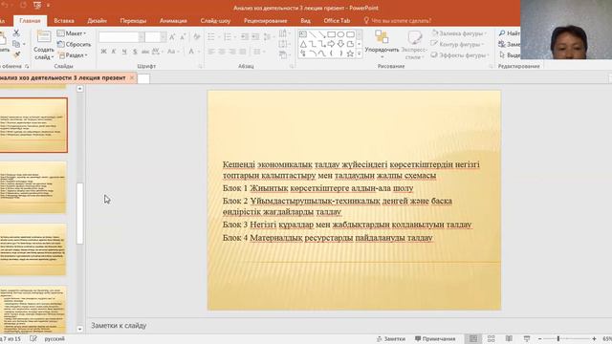Click the text direction icon

(283, 33)
